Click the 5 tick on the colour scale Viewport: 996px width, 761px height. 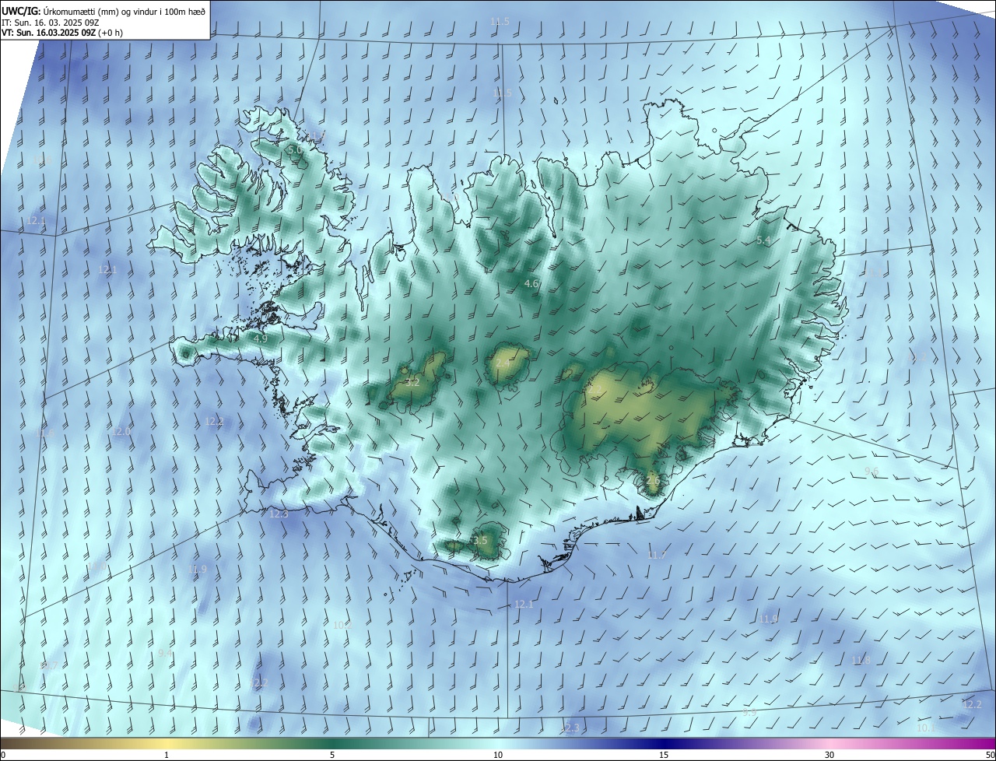332,755
